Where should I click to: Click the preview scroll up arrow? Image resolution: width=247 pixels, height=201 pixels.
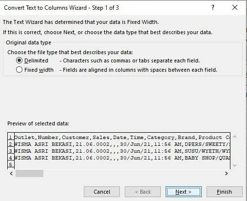234,137
